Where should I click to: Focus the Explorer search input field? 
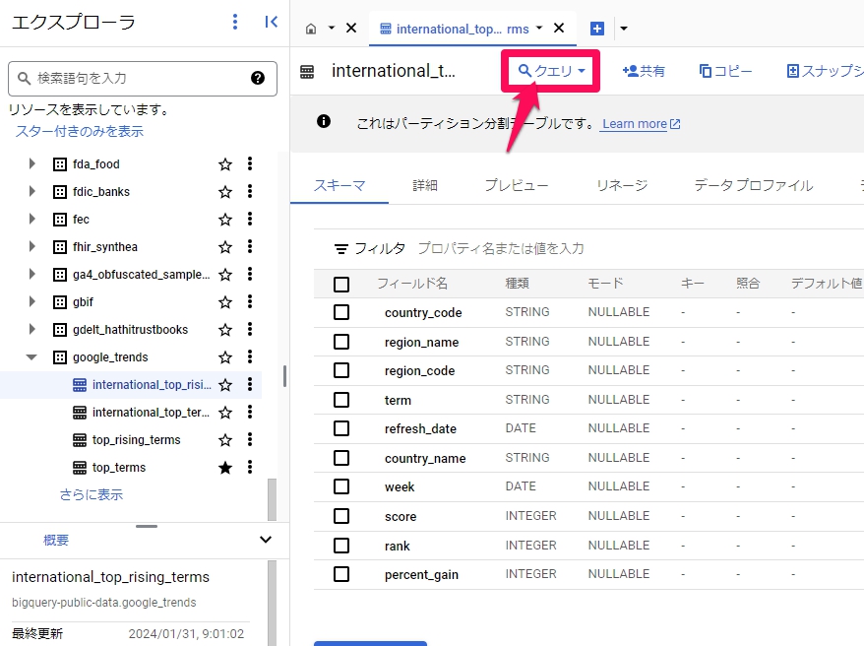click(142, 78)
